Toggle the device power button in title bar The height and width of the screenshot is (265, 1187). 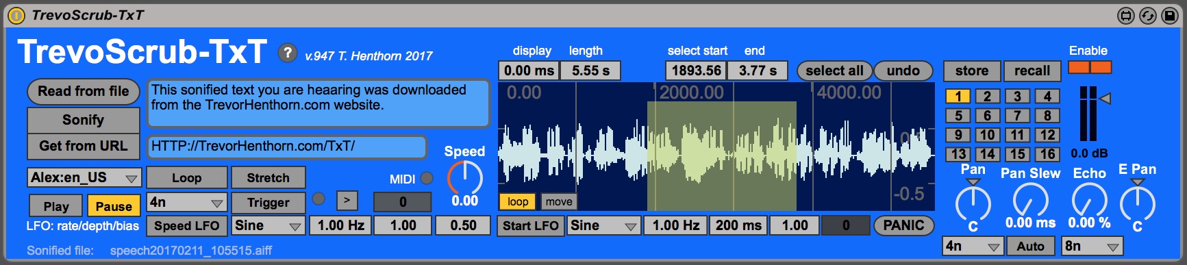(16, 15)
